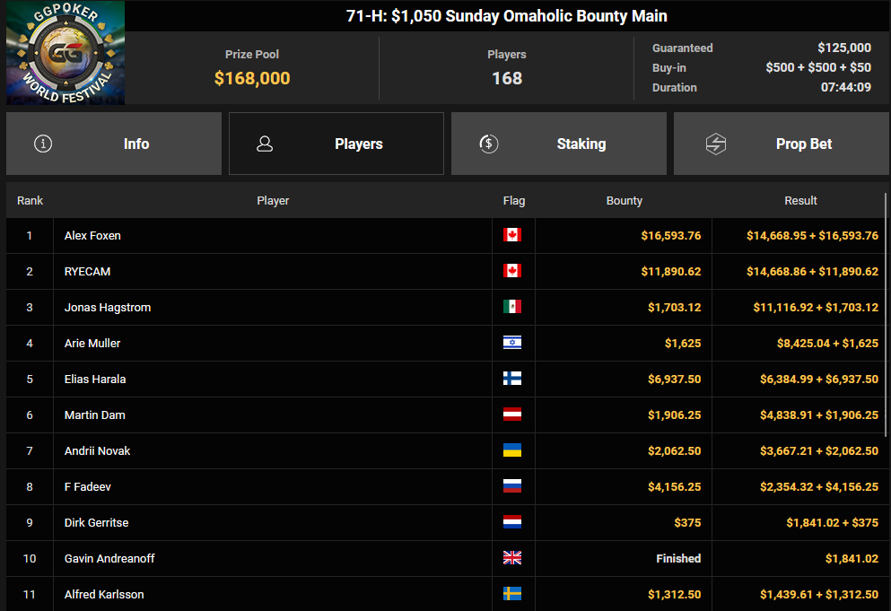Open the Prop Bet tab
The width and height of the screenshot is (891, 611).
782,144
